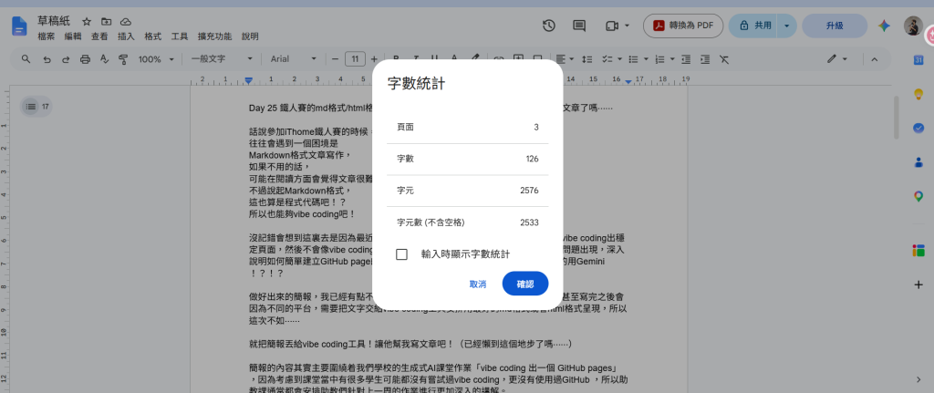Click the 轉換為 PDF button
This screenshot has width=934, height=393.
point(683,26)
